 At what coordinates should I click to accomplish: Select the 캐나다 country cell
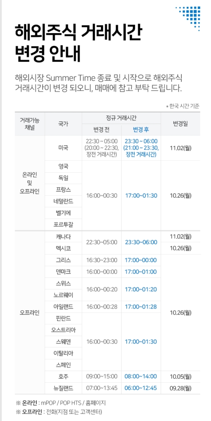coord(63,237)
